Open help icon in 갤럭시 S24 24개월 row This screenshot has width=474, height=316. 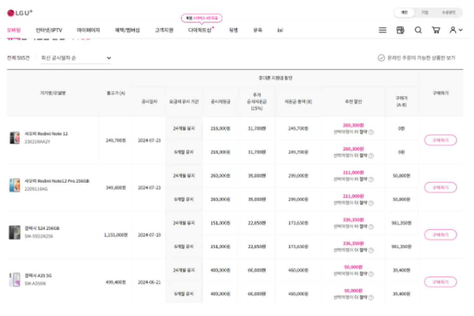point(371,227)
